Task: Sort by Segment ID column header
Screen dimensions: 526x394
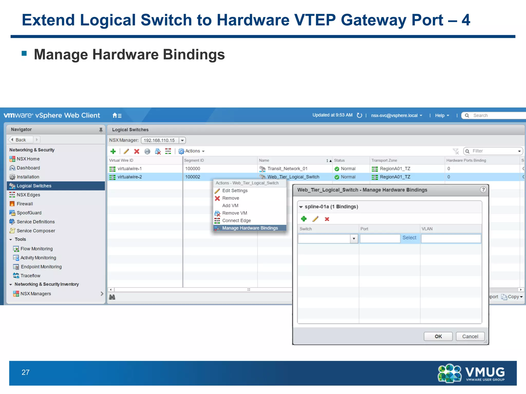Action: click(x=220, y=160)
